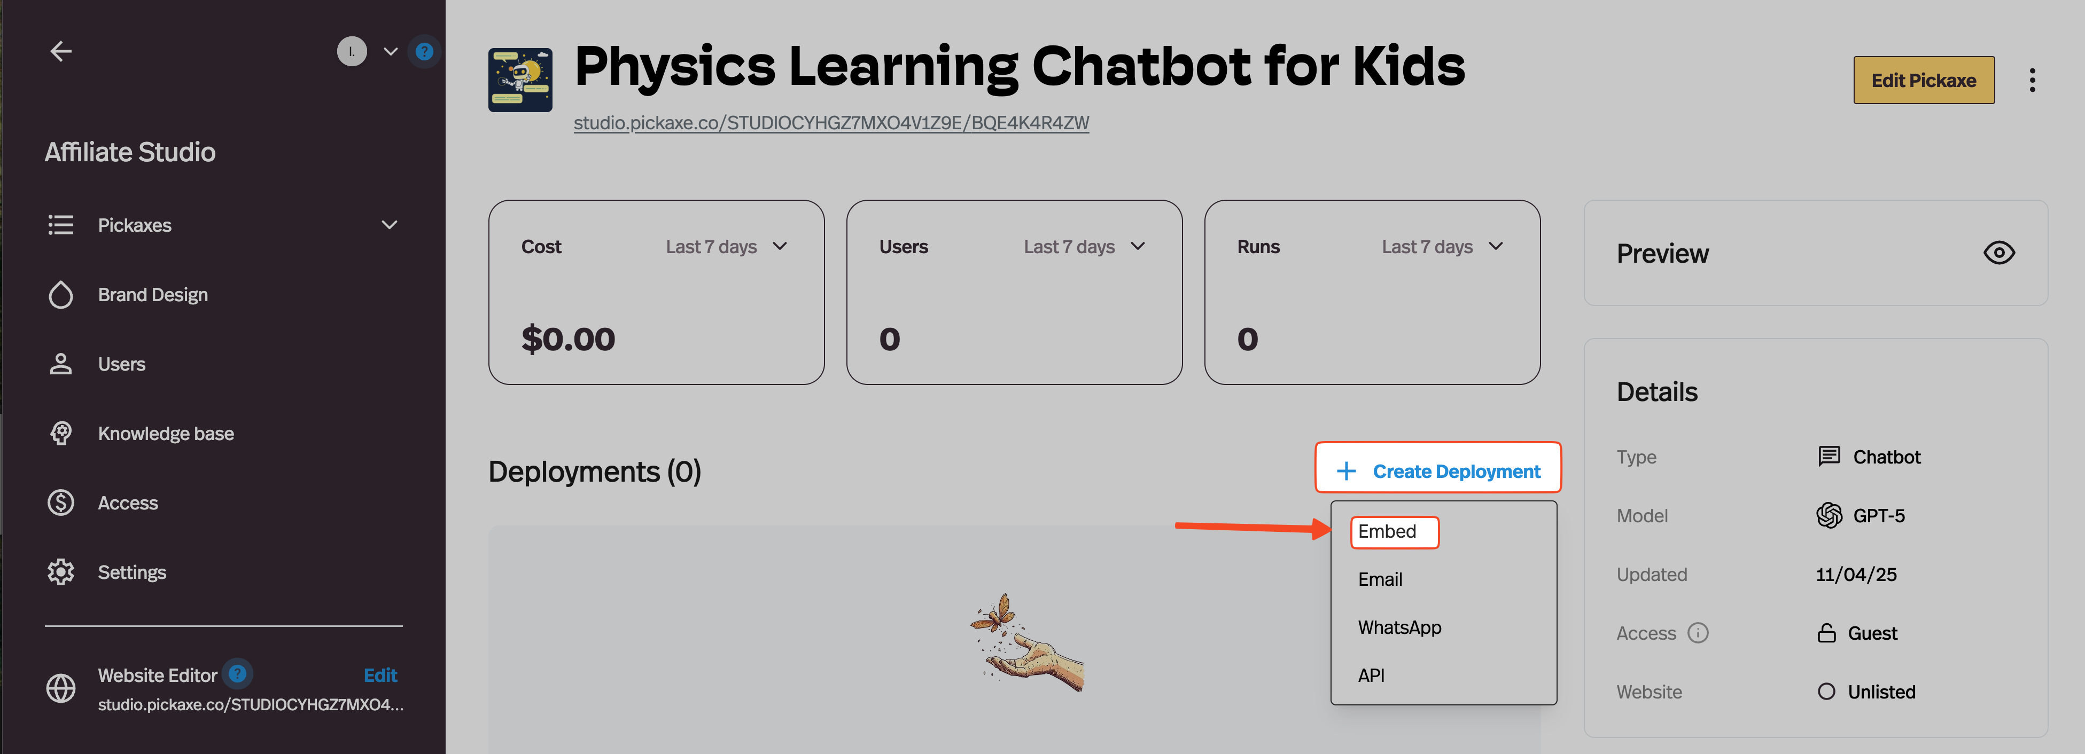Image resolution: width=2085 pixels, height=754 pixels.
Task: Click the Brand Design droplet icon
Action: point(61,294)
